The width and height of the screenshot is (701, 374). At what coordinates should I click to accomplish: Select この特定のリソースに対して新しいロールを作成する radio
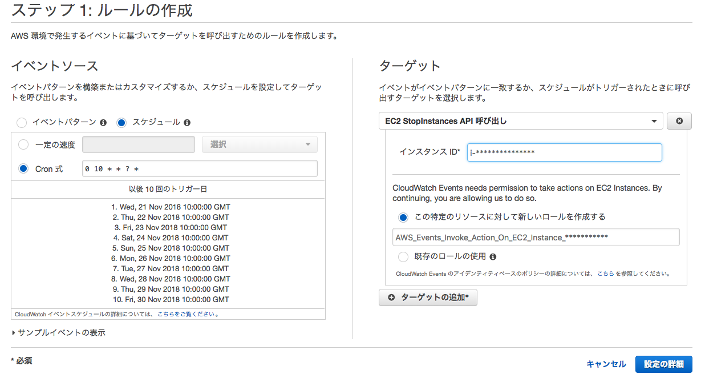pos(403,217)
